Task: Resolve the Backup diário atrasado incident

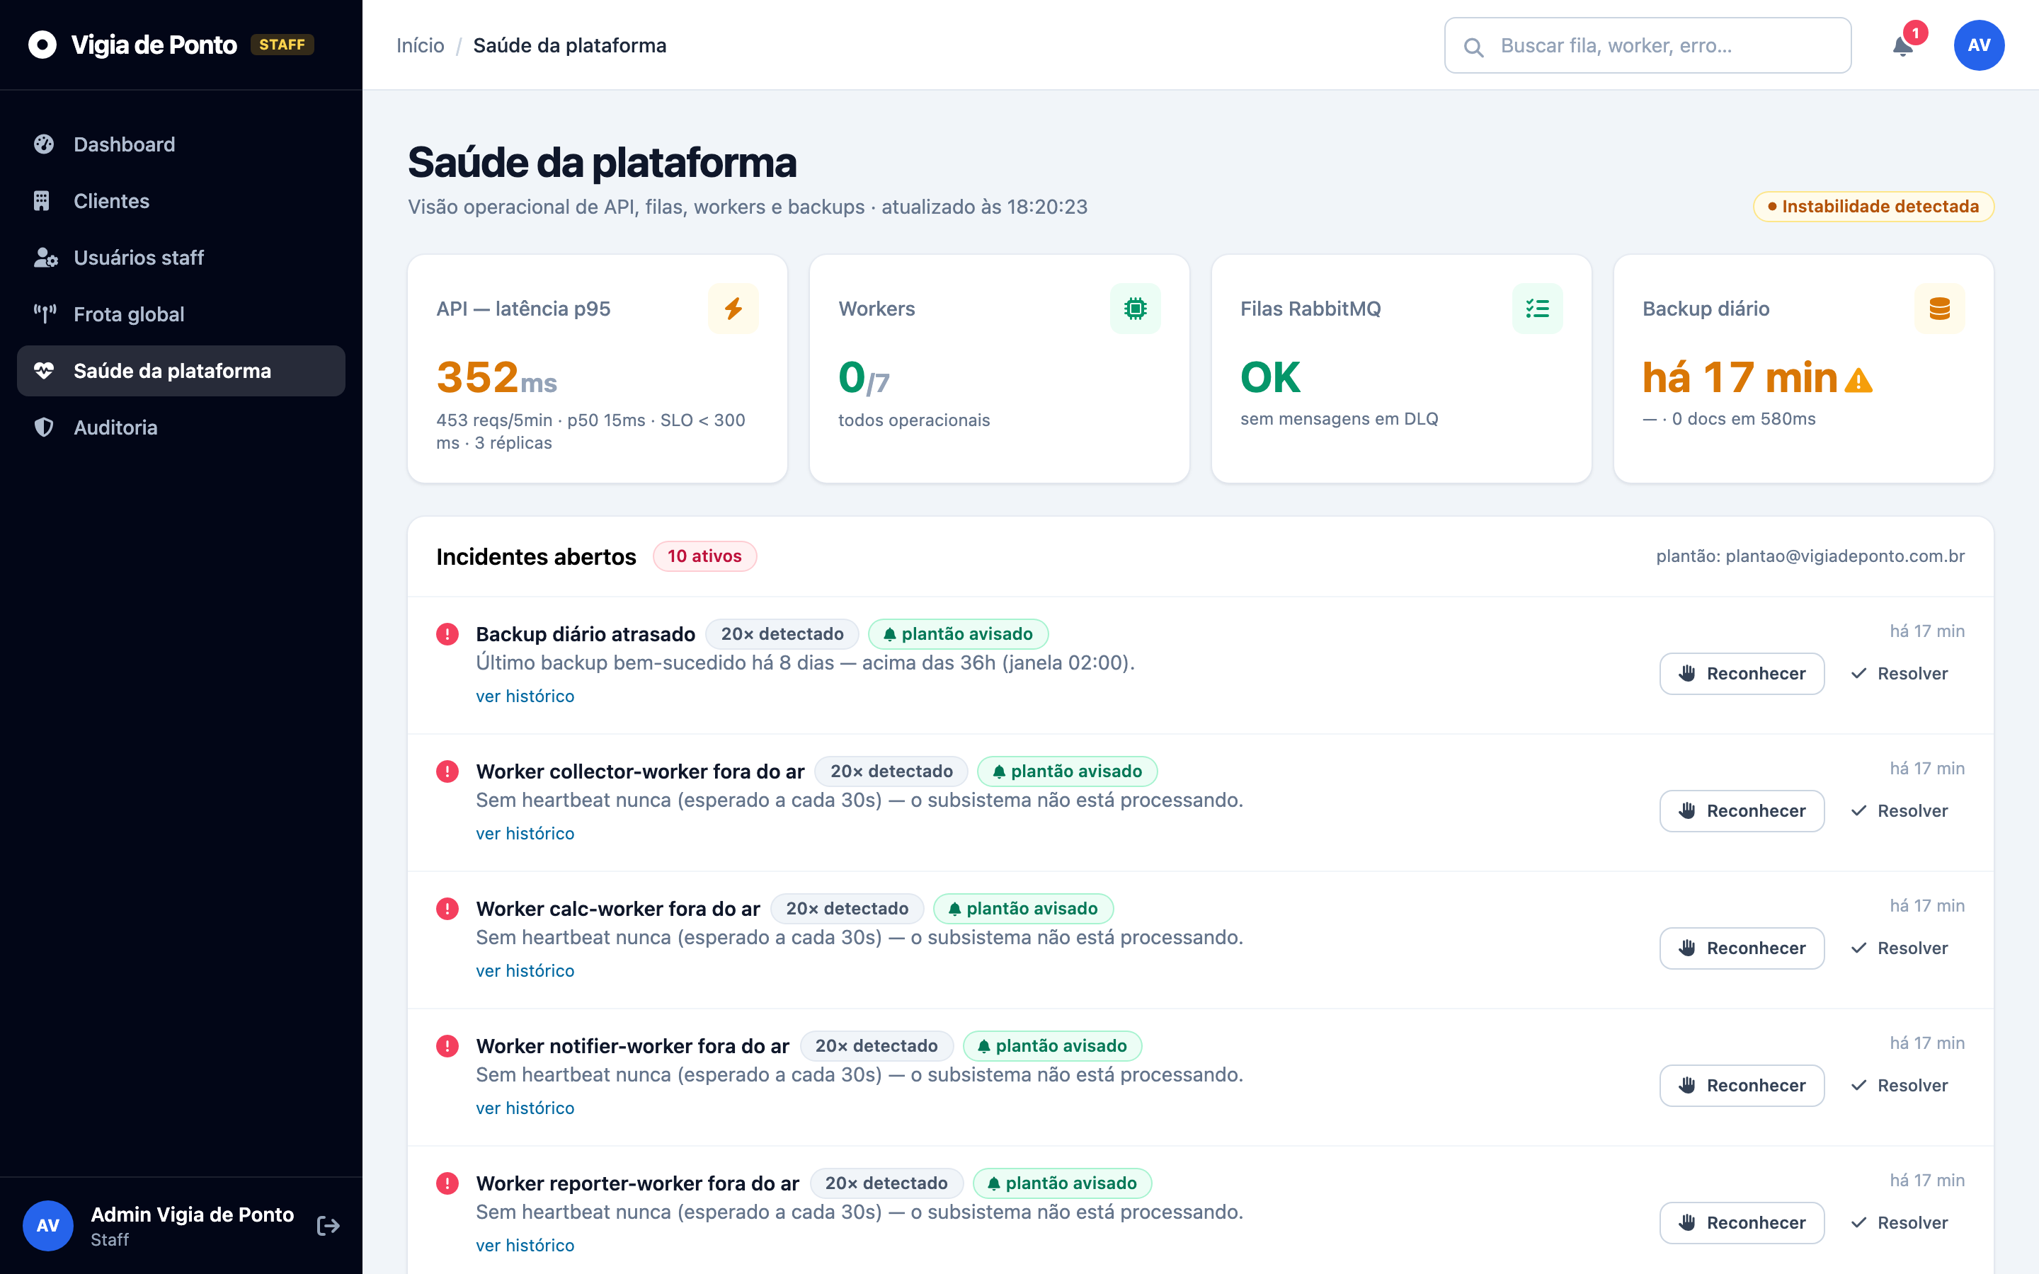Action: (1899, 673)
